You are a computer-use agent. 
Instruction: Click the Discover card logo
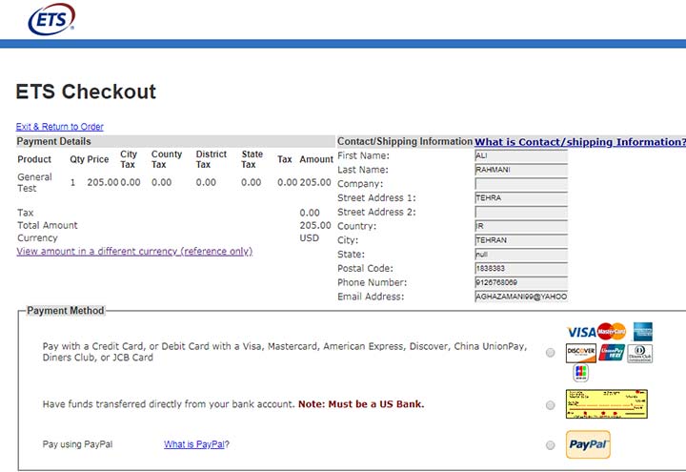pos(581,354)
